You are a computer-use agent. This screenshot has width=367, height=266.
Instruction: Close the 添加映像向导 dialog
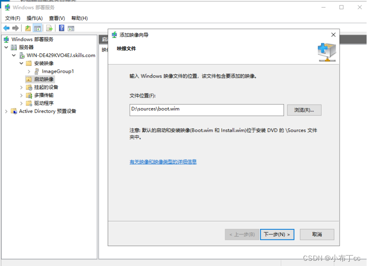pos(333,35)
